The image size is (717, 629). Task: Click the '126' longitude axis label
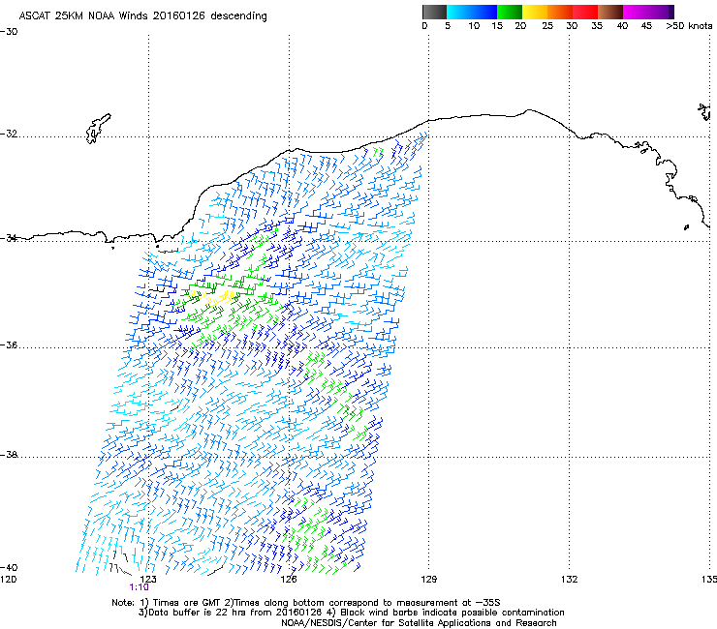coord(289,580)
